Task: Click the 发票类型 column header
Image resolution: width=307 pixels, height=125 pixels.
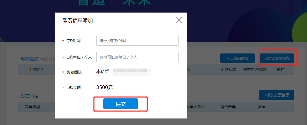Action: 32,107
